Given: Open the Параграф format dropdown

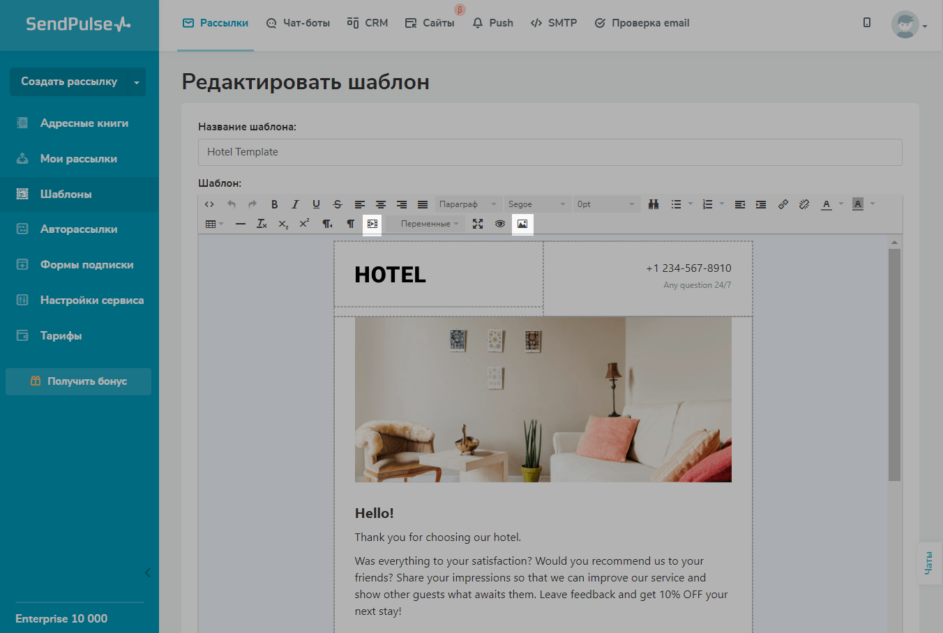Looking at the screenshot, I should pyautogui.click(x=467, y=204).
